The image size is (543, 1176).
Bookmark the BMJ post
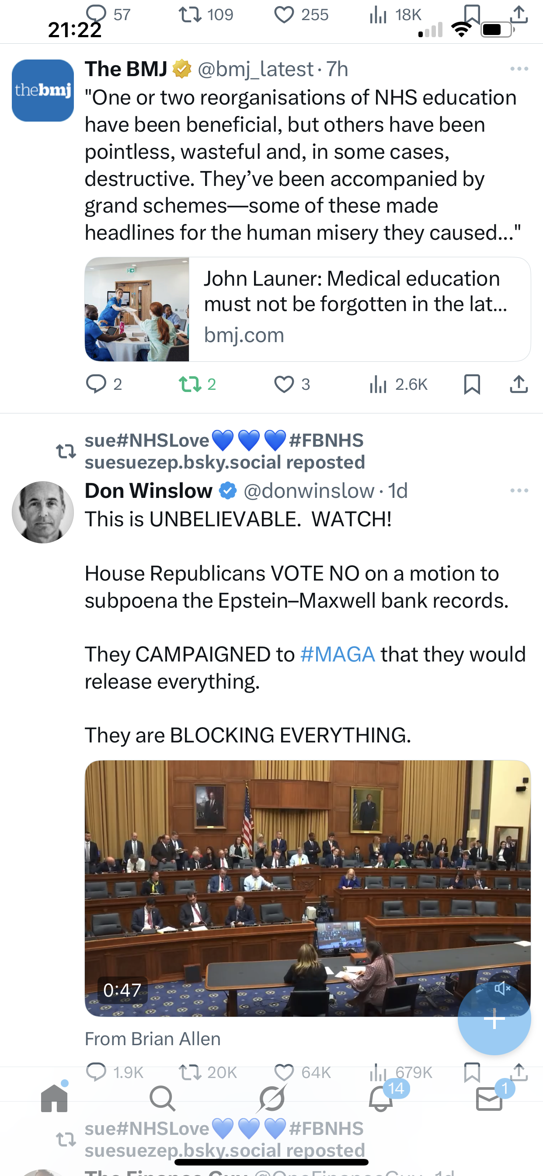[472, 385]
